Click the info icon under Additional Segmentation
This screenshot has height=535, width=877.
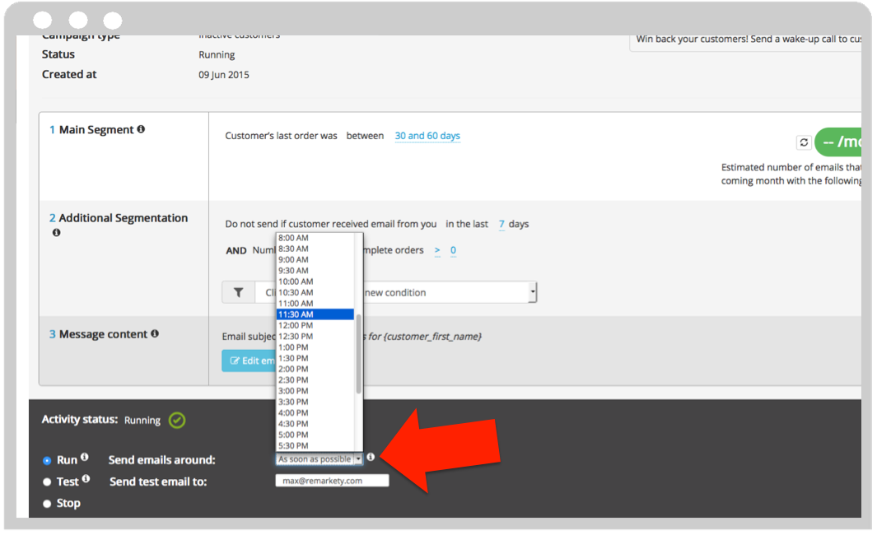(56, 233)
